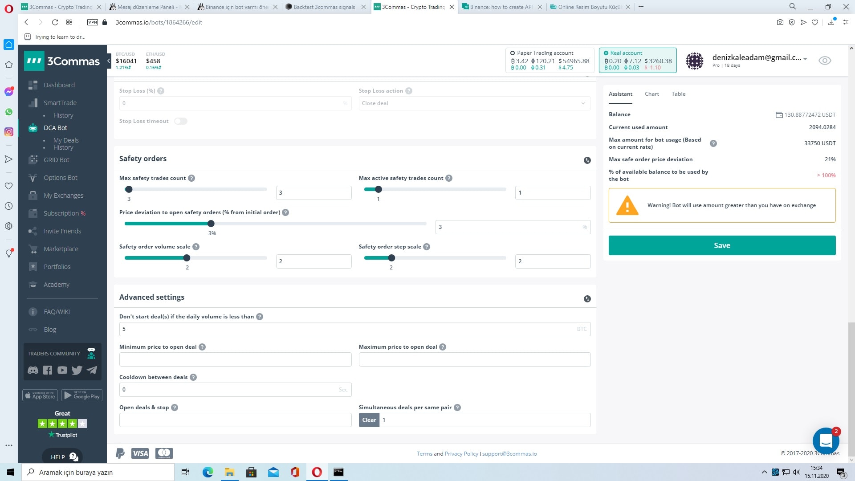This screenshot has width=855, height=481.
Task: Toggle hide balances eye icon
Action: coord(825,61)
